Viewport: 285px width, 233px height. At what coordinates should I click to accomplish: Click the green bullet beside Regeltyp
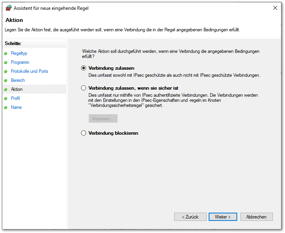click(6, 54)
